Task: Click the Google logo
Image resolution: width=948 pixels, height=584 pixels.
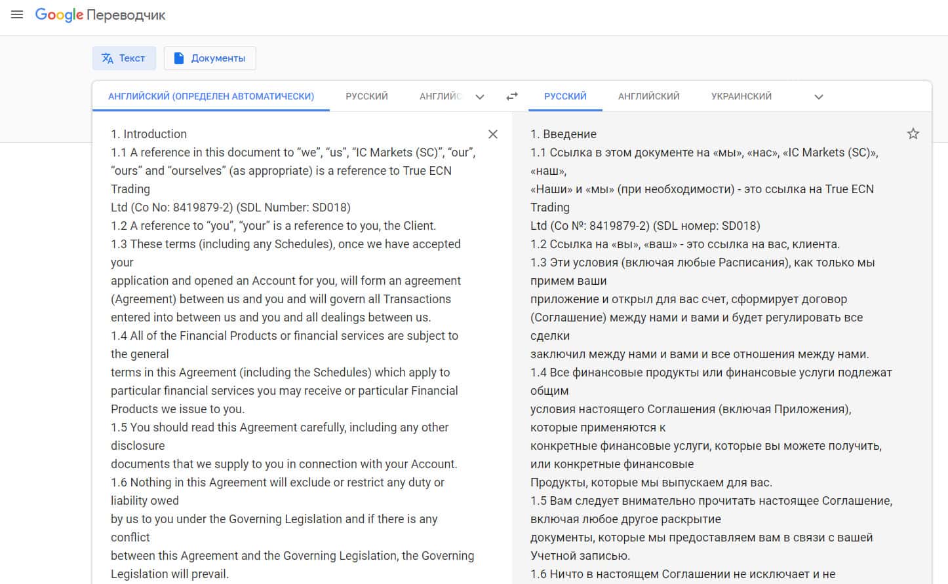Action: (59, 15)
